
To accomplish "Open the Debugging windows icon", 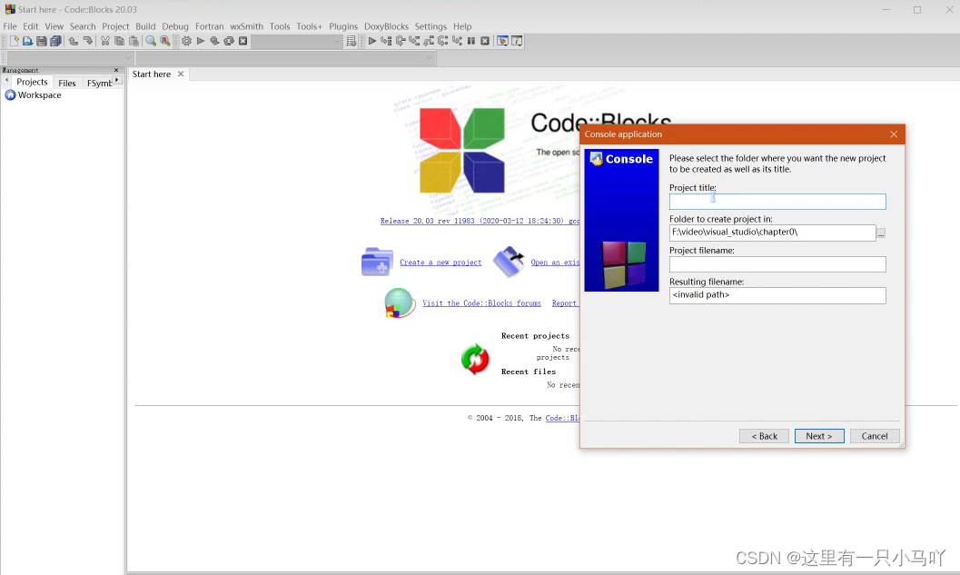I will coord(502,41).
